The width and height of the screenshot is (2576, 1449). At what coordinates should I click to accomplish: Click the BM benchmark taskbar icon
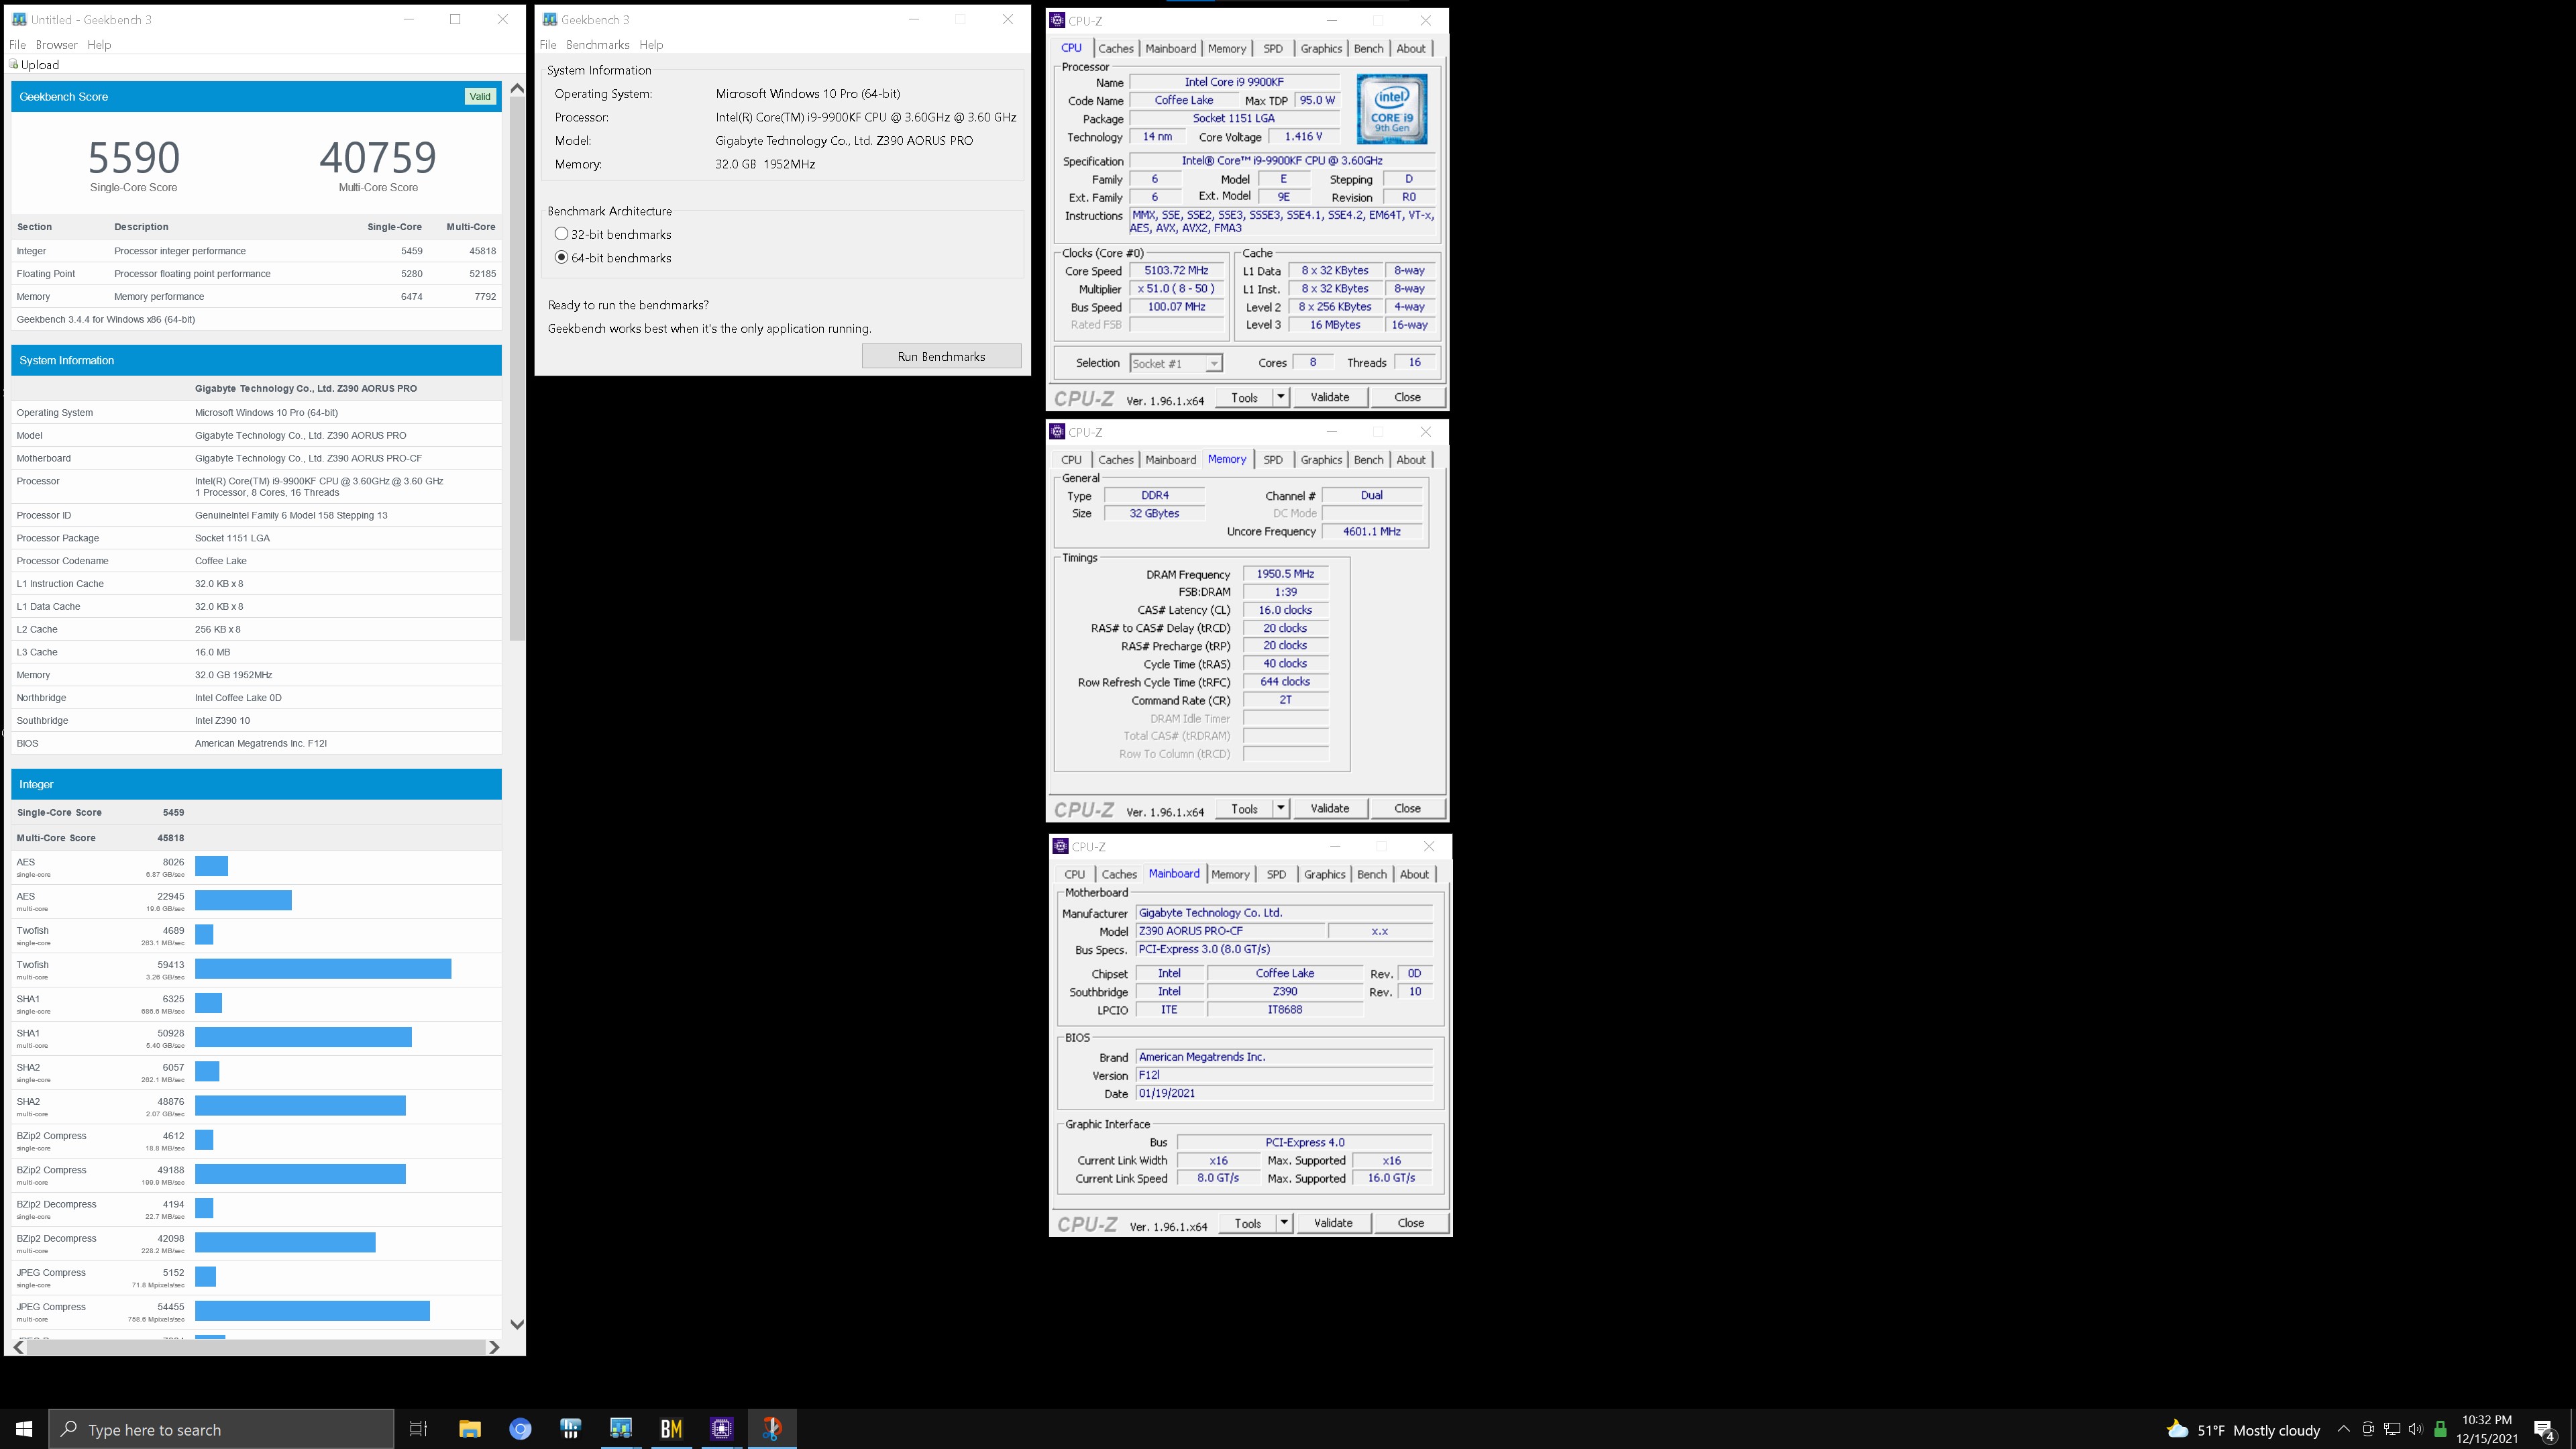pos(671,1429)
